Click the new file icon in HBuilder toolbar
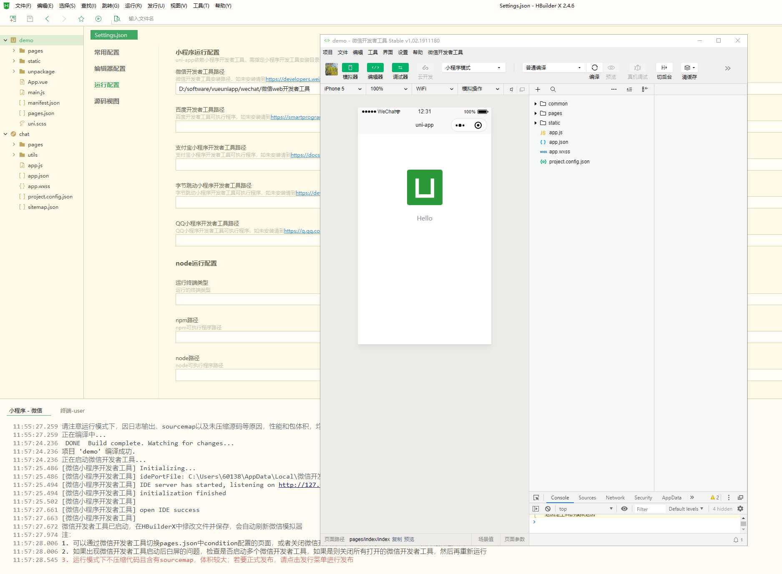782x574 pixels. click(13, 19)
